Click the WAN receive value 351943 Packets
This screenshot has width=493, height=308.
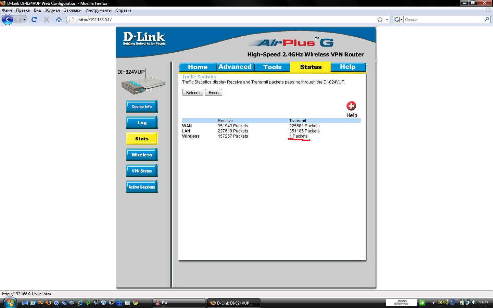click(x=233, y=126)
